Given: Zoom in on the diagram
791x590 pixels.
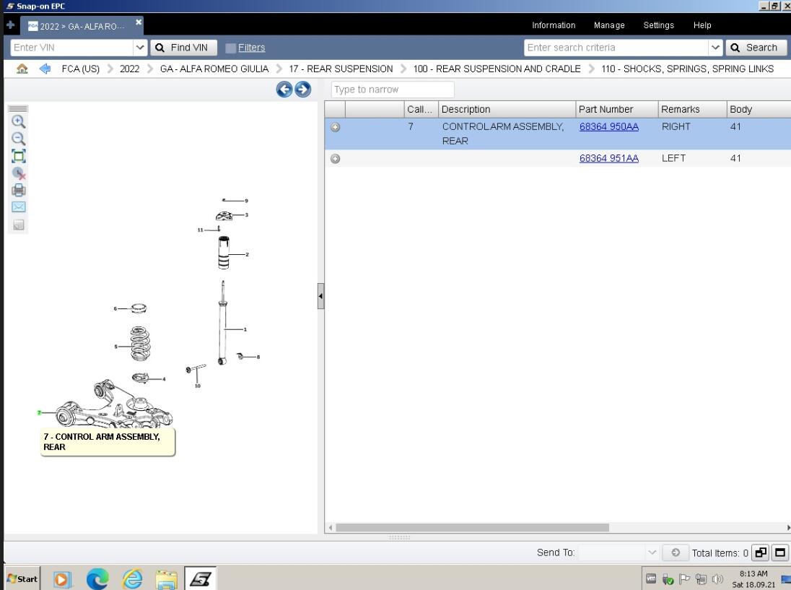Looking at the screenshot, I should pyautogui.click(x=18, y=121).
